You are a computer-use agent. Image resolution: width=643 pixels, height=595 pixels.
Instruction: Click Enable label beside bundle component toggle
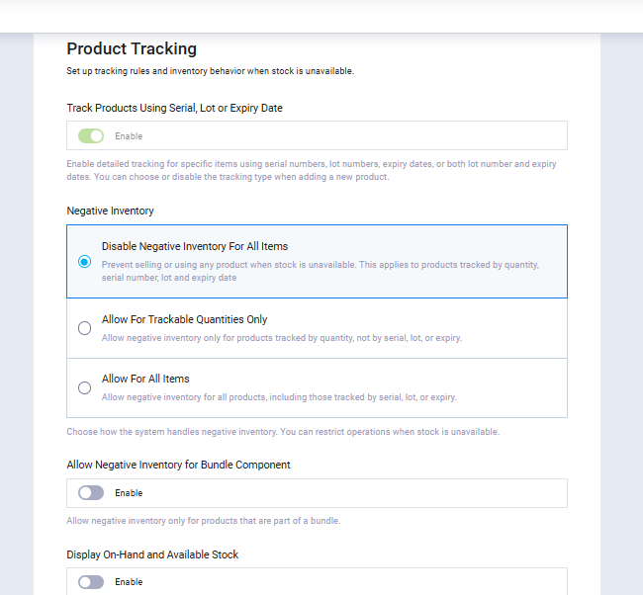coord(129,493)
